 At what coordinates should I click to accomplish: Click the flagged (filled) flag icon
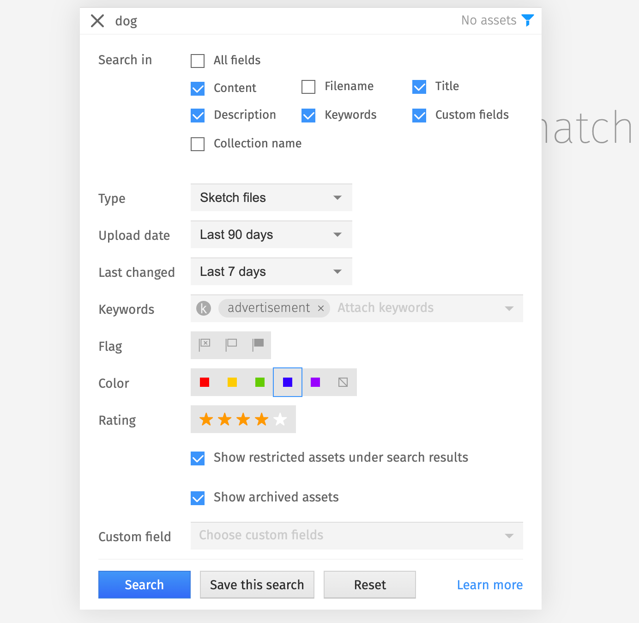[x=258, y=345]
